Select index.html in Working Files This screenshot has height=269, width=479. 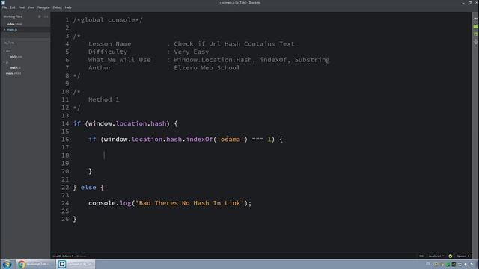(14, 24)
